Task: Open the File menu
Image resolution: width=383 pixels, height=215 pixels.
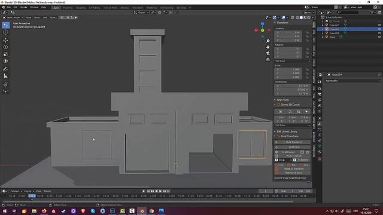Action: [9, 7]
